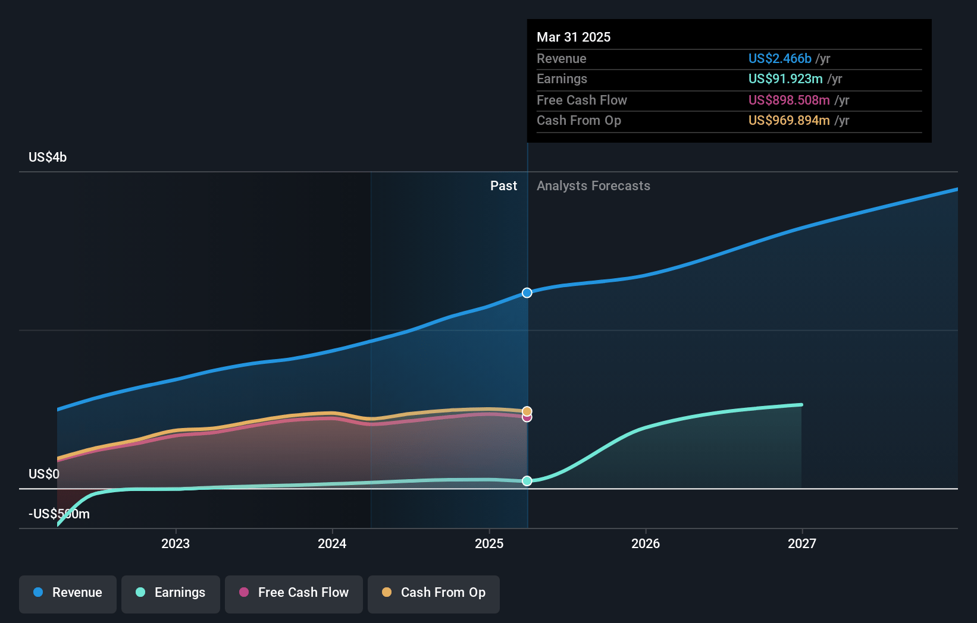Click the US$969.894m cash from op value
Image resolution: width=977 pixels, height=623 pixels.
point(789,121)
